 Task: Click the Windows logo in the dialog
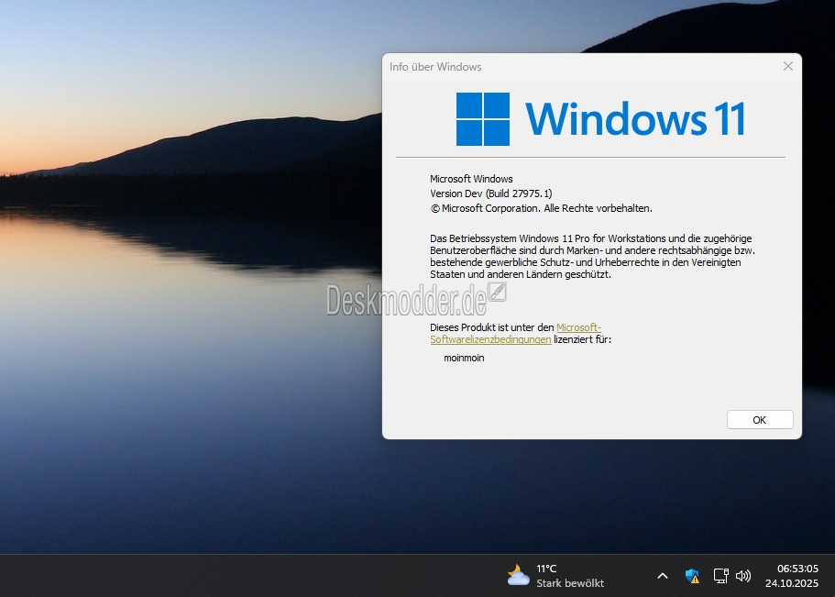[x=482, y=119]
